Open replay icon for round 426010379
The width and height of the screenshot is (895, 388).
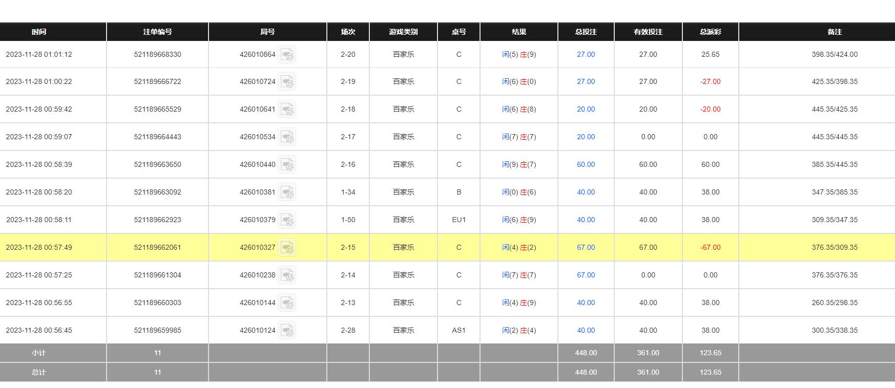coord(287,220)
